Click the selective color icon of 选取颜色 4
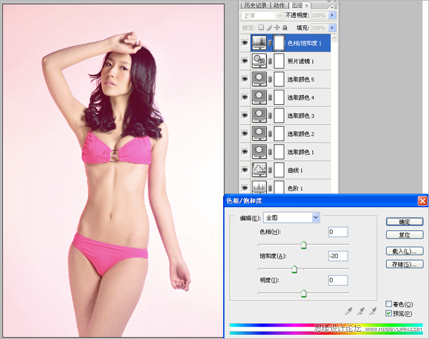Viewport: 429px width, 339px height. [259, 98]
